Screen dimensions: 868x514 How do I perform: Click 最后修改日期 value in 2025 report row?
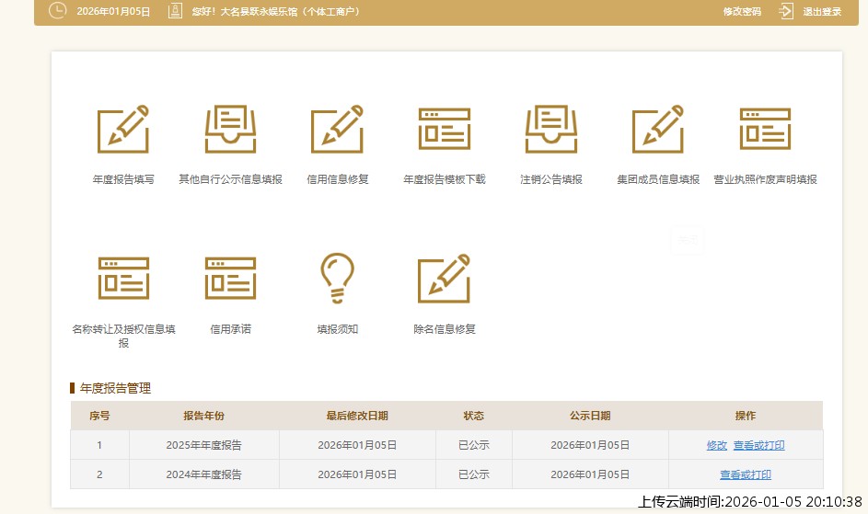[x=357, y=445]
